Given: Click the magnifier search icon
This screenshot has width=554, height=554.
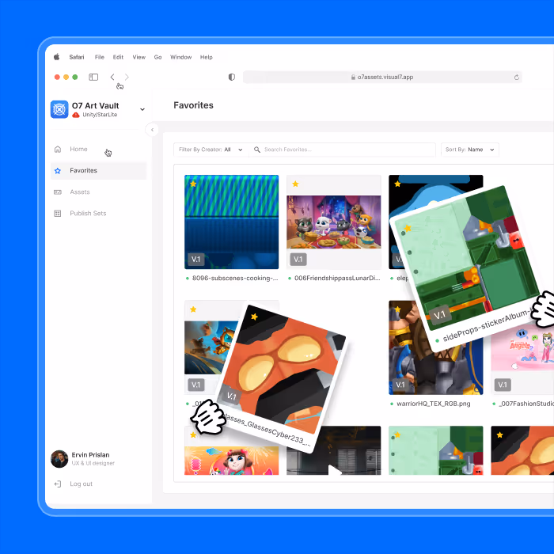Looking at the screenshot, I should [x=257, y=150].
